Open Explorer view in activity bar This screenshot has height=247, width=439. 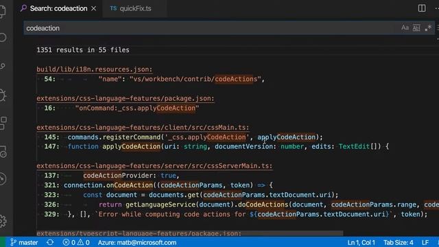3,12
